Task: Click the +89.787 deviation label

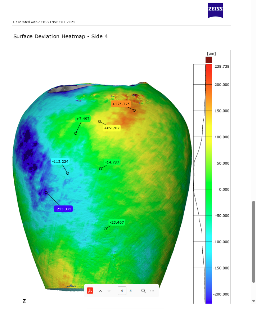Action: coord(112,128)
